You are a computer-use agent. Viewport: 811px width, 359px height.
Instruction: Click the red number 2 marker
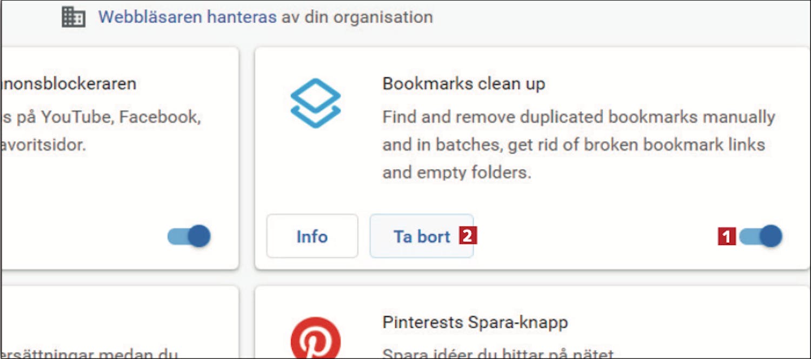(x=468, y=236)
